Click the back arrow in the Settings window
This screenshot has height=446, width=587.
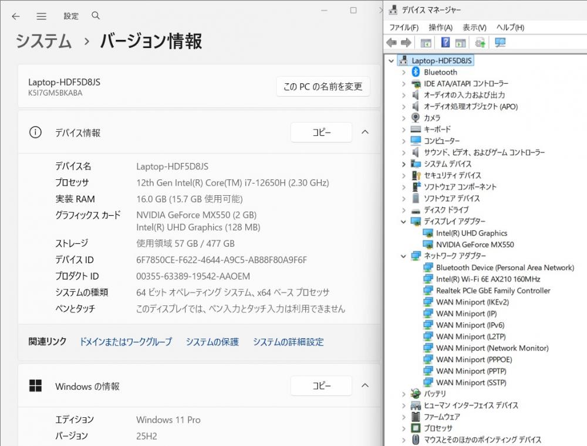click(16, 16)
